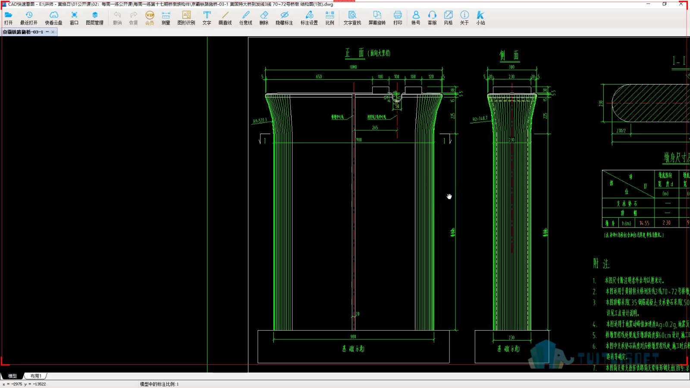The height and width of the screenshot is (388, 690).
Task: Click 模型中的标注比例 status text
Action: (x=159, y=384)
